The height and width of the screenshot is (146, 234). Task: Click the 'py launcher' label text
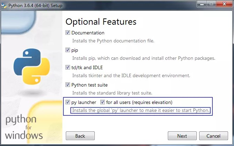[x=84, y=102]
